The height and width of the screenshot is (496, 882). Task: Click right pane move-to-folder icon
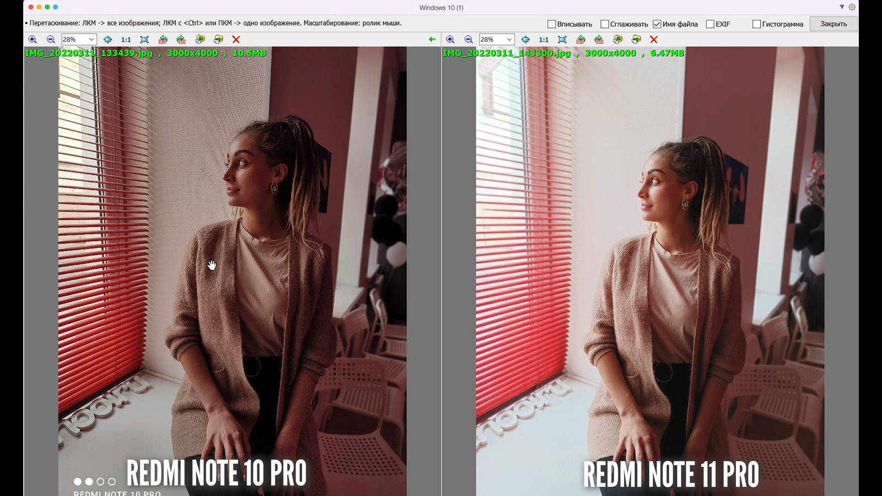click(636, 40)
